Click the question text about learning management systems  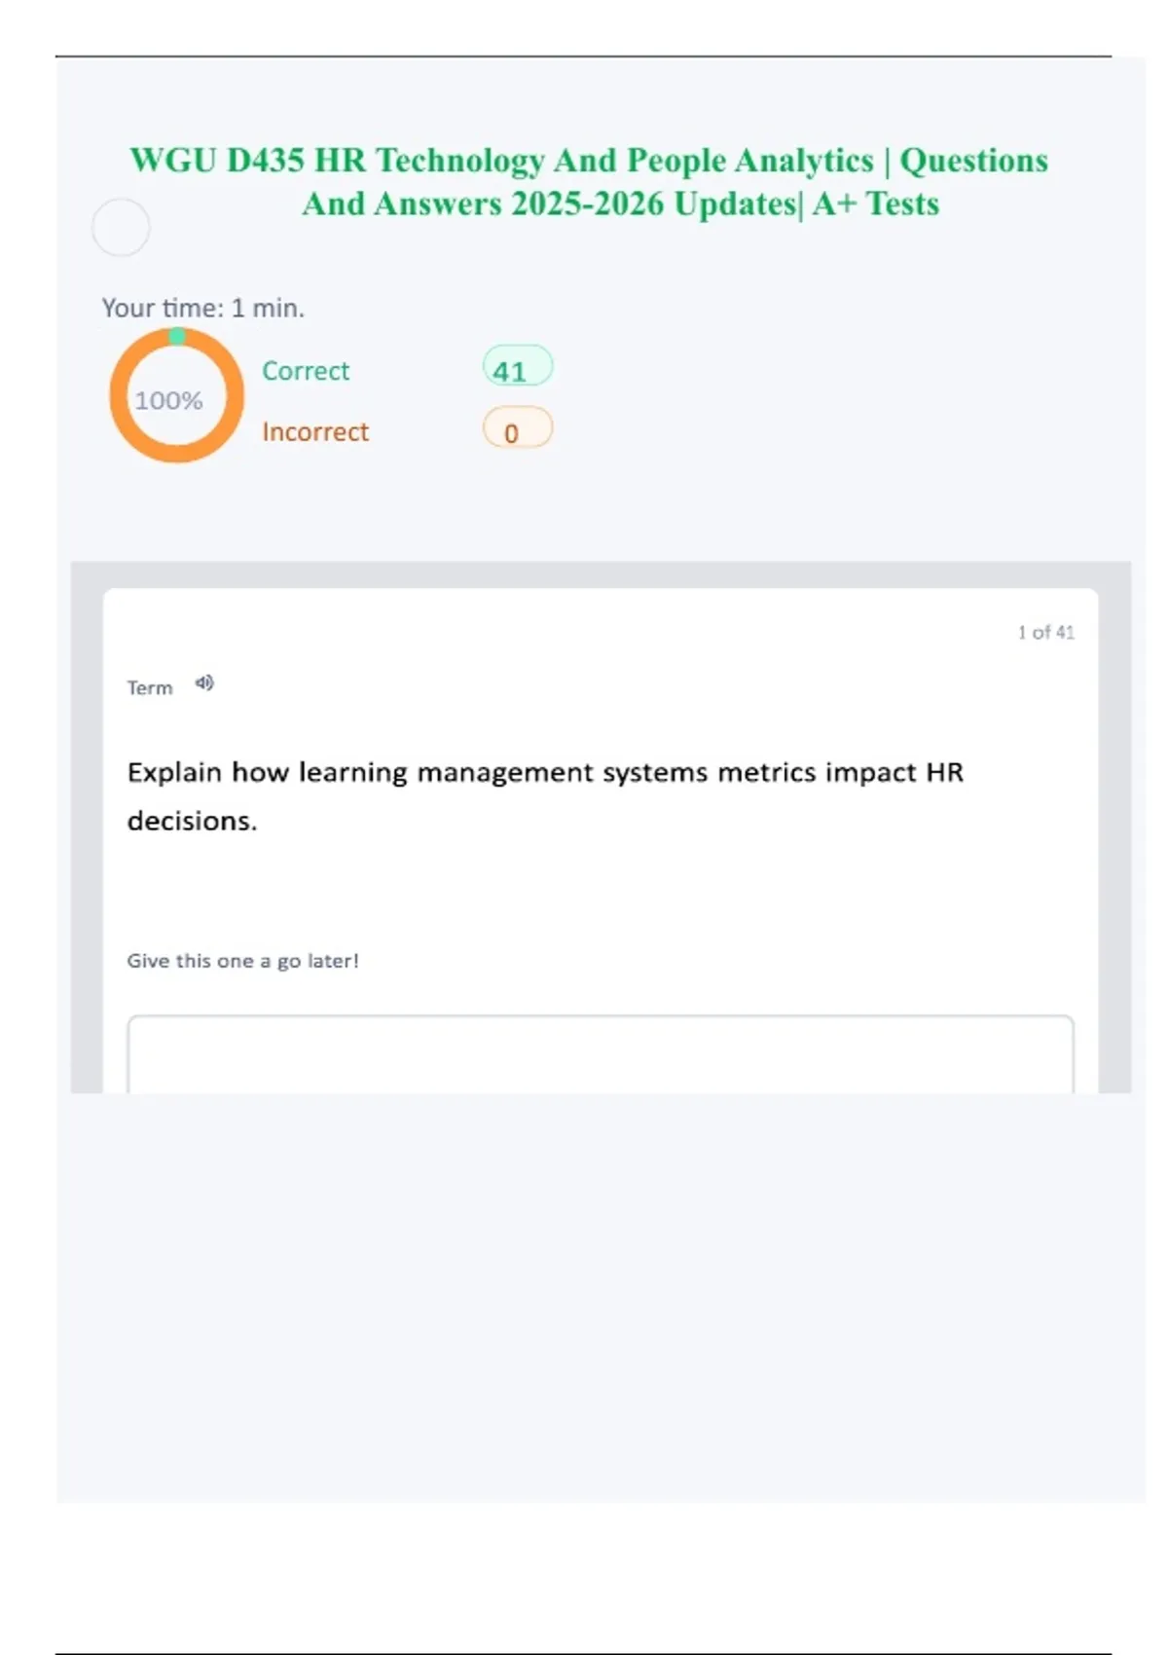[x=545, y=773]
